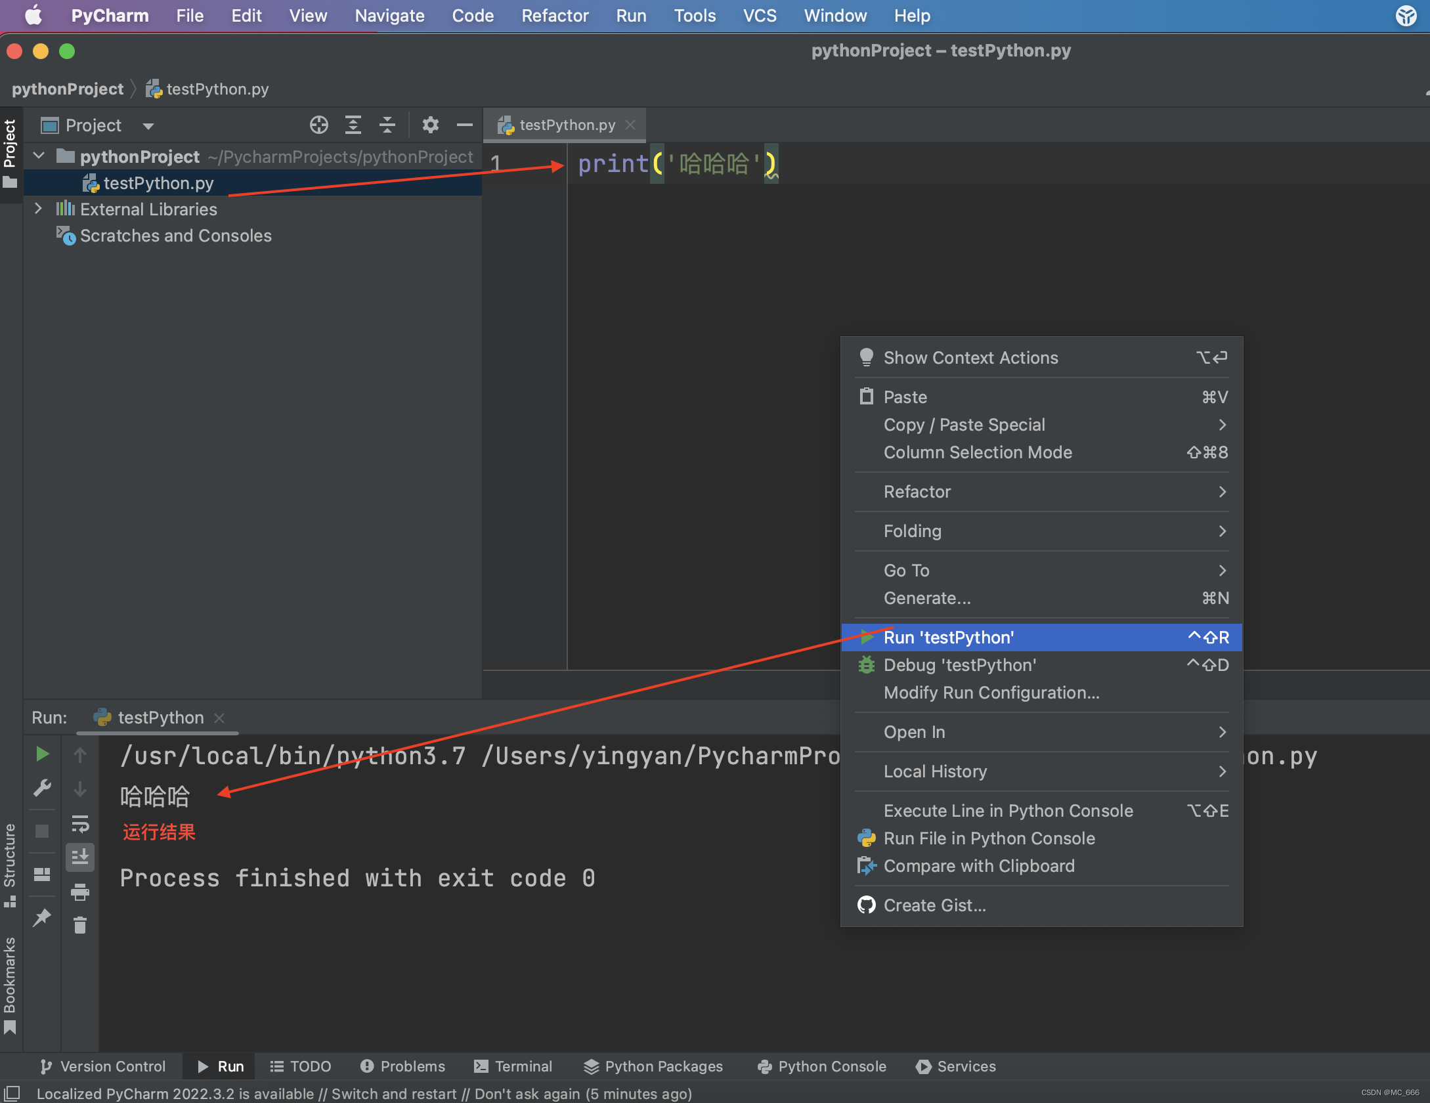Open the Refactor menu in menu bar

554,16
